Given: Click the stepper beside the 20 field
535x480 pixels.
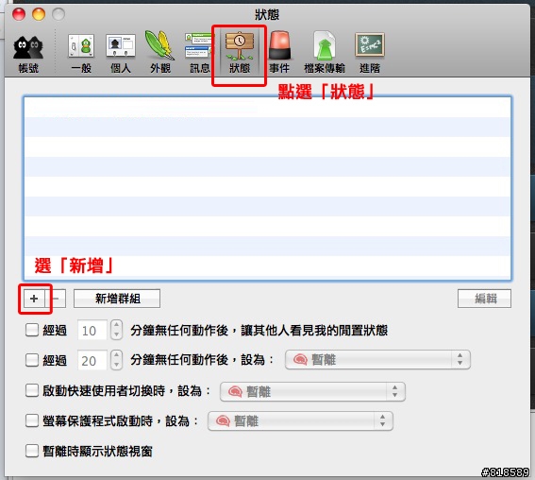Looking at the screenshot, I should tap(116, 360).
